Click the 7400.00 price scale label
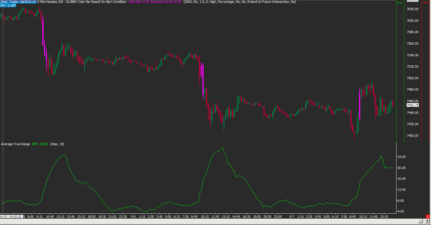 [x=412, y=136]
